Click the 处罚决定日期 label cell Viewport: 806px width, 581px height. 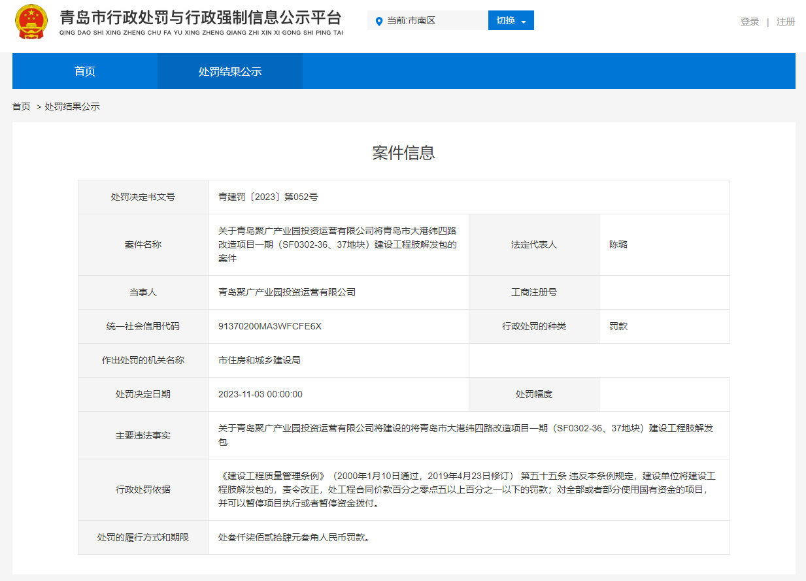pos(143,394)
